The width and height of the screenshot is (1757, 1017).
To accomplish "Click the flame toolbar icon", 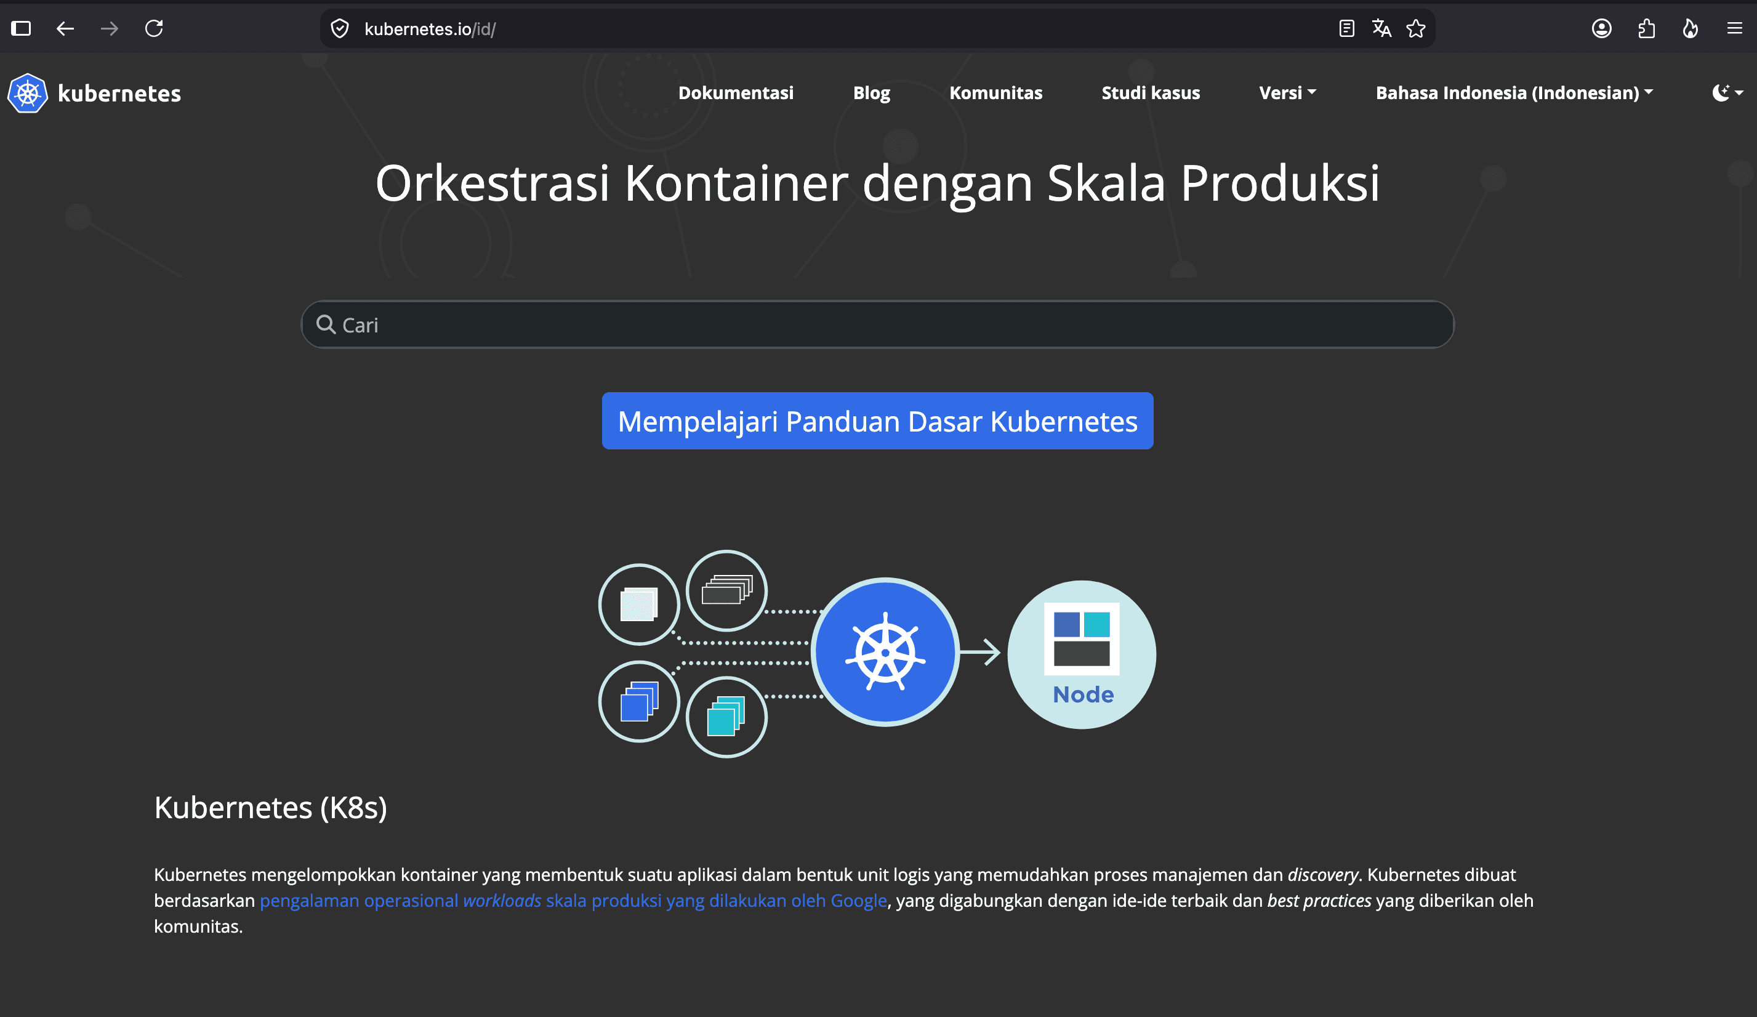I will pyautogui.click(x=1690, y=28).
